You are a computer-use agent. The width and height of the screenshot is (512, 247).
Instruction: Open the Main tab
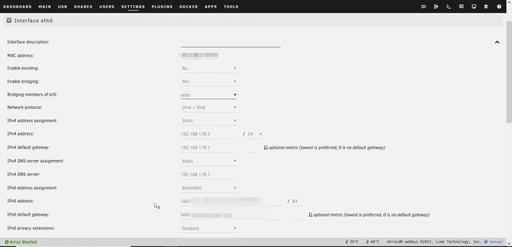coord(45,7)
